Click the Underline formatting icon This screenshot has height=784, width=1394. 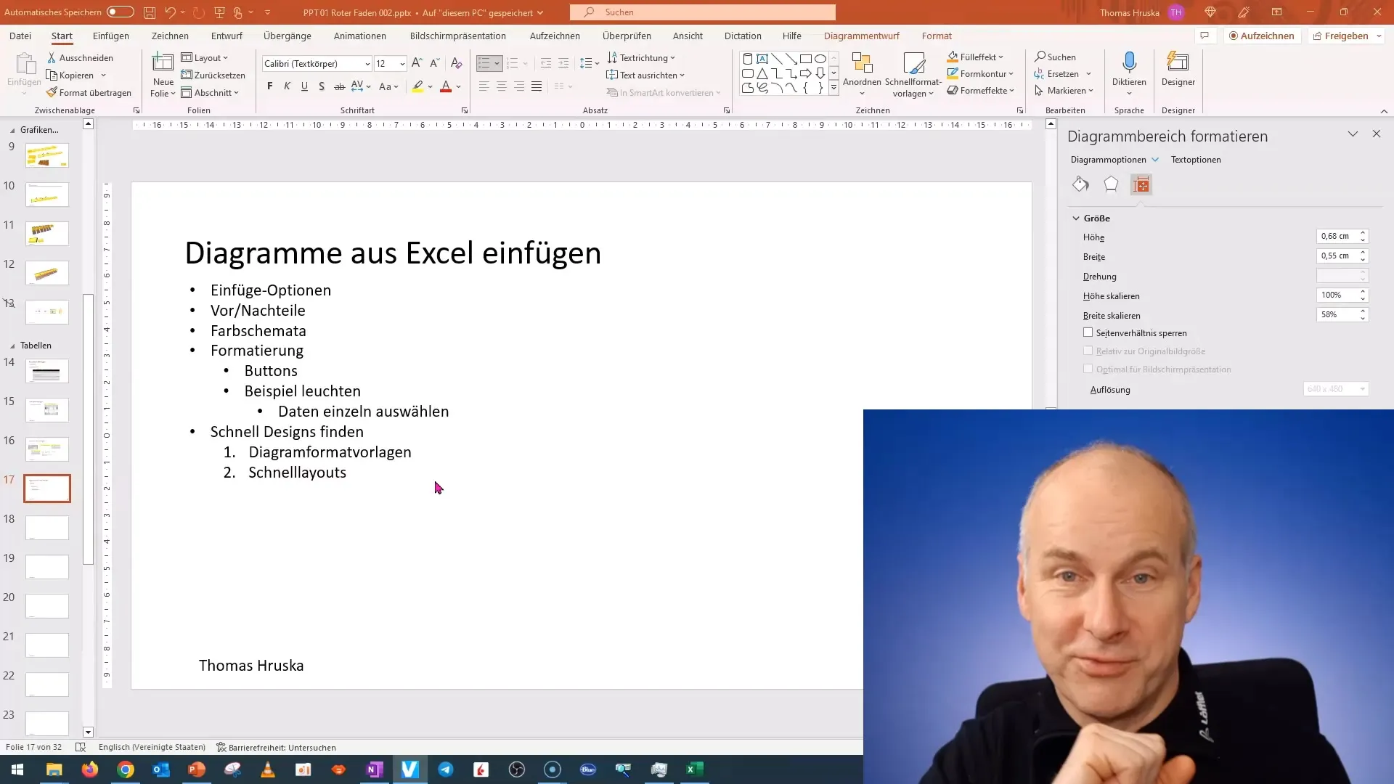tap(303, 87)
